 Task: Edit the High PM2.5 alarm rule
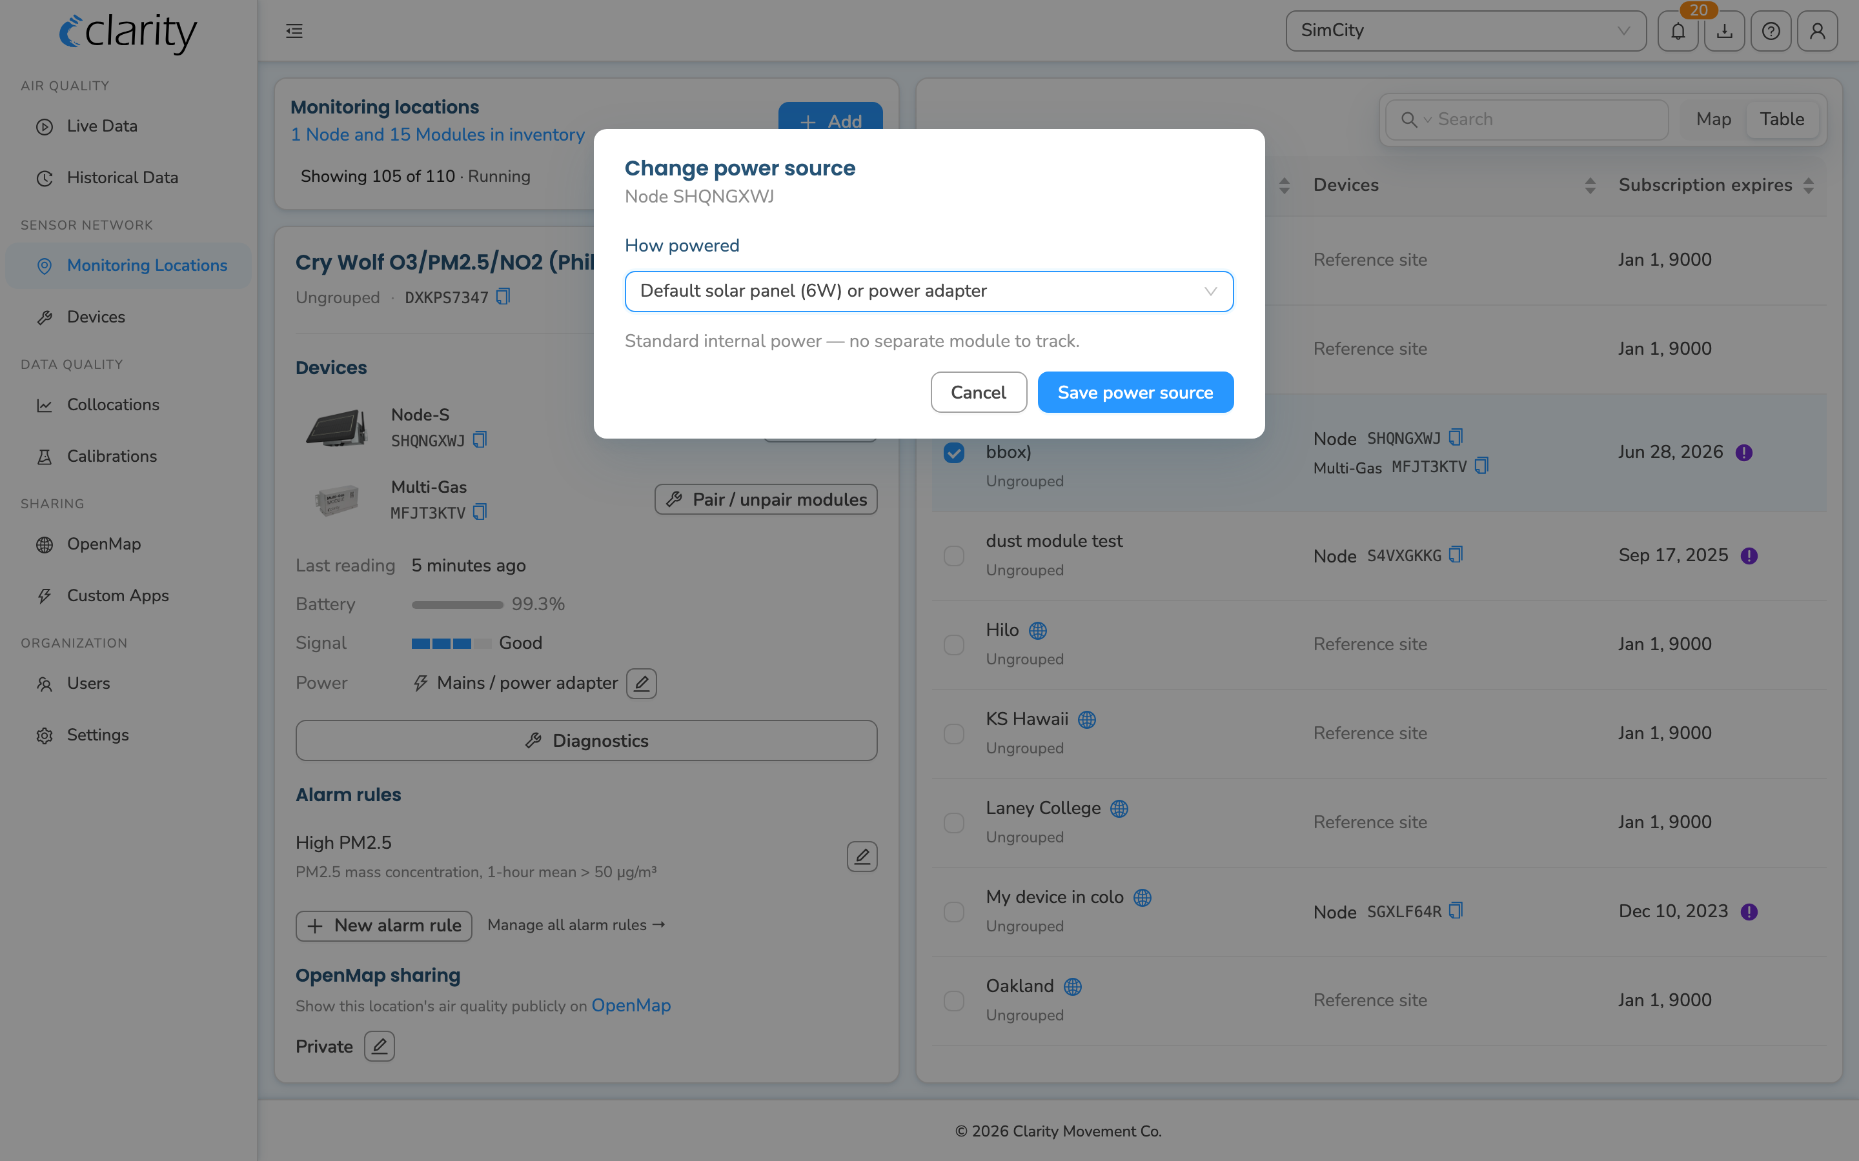click(x=862, y=856)
